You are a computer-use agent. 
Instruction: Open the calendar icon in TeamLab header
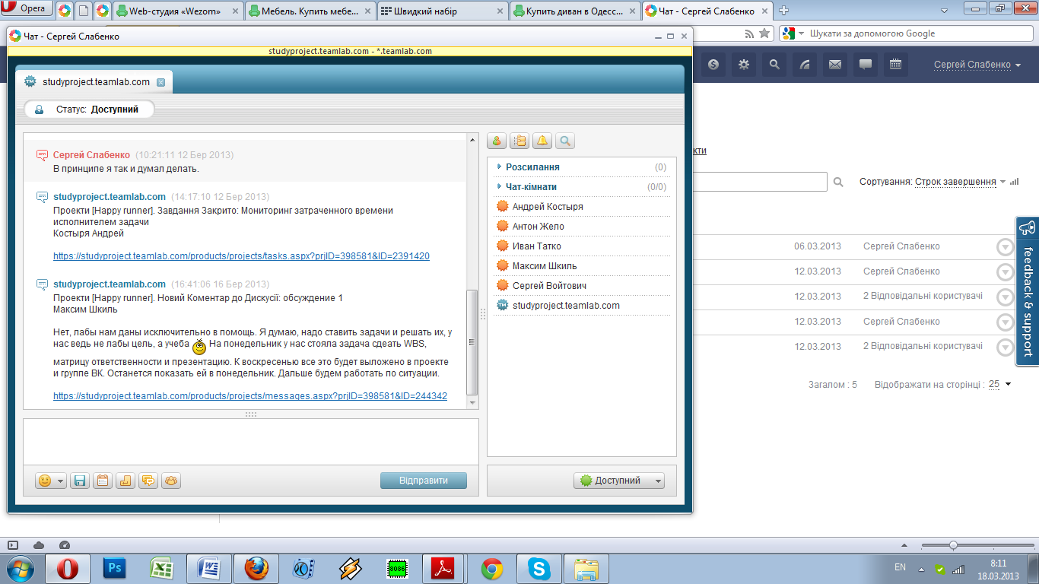coord(896,65)
